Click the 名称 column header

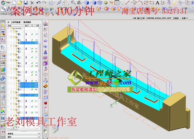point(10,26)
